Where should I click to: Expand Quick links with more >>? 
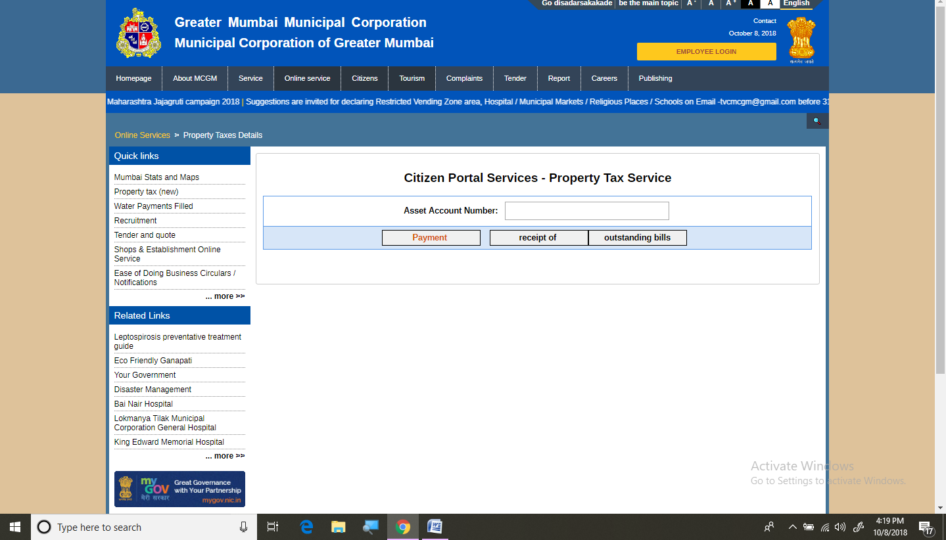(x=225, y=296)
